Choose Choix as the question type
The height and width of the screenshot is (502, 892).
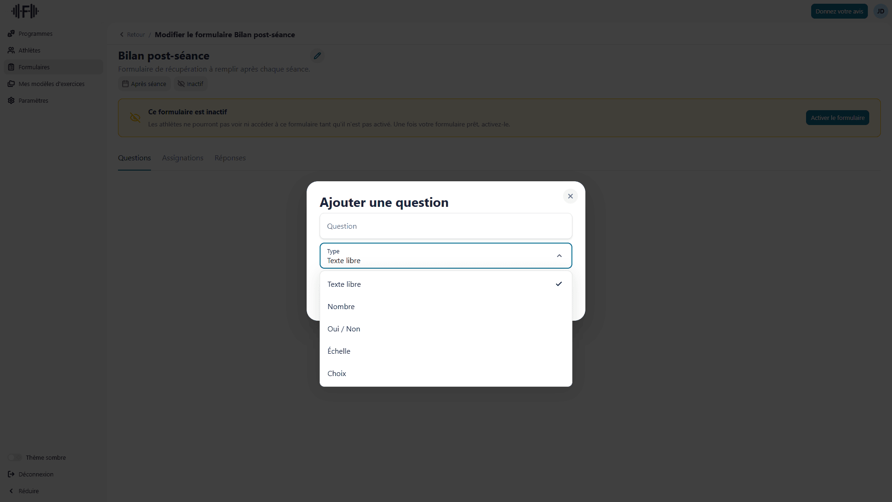click(x=337, y=373)
